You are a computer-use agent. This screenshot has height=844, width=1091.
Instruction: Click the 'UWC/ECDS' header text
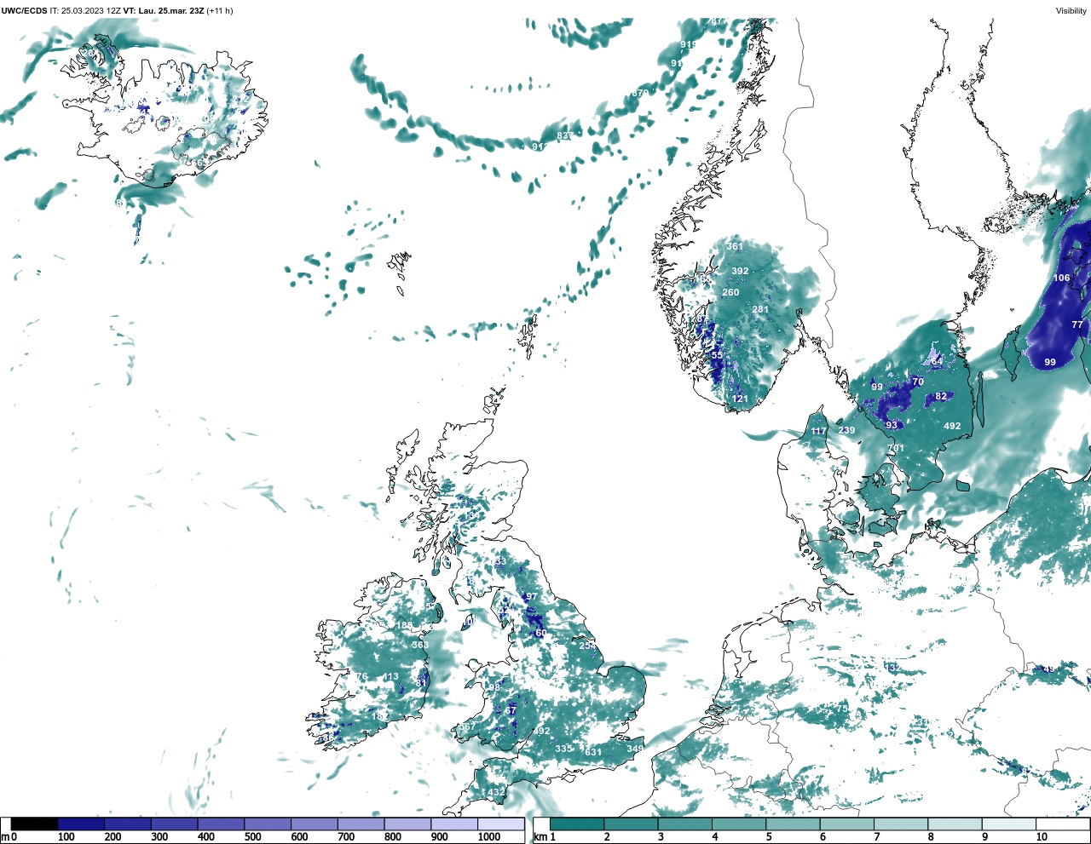click(x=24, y=10)
